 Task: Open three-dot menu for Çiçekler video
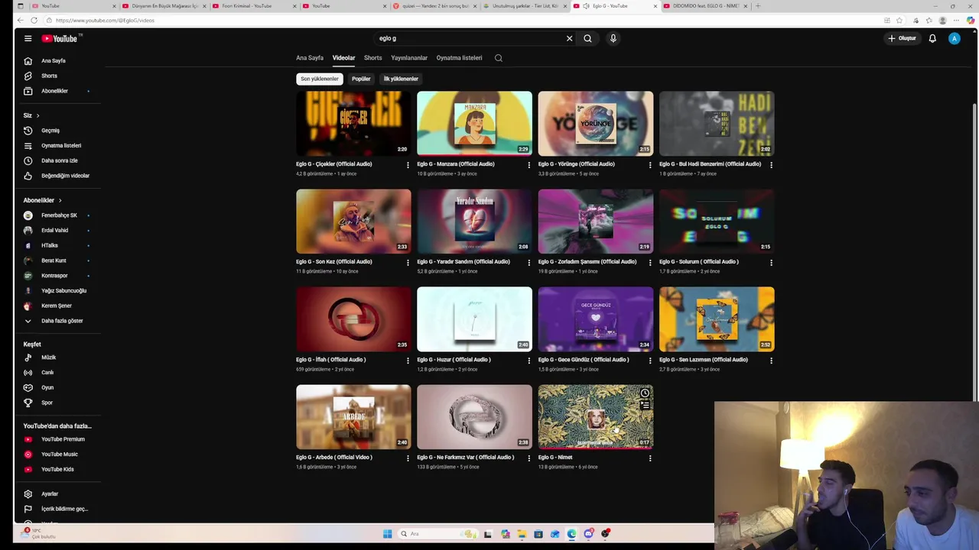[x=408, y=164]
